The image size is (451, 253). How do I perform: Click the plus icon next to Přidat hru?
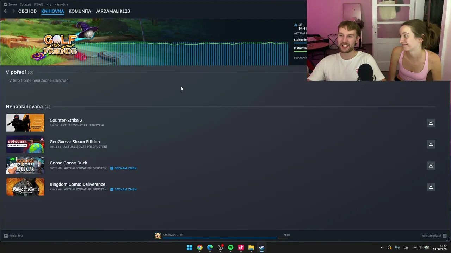pos(6,236)
